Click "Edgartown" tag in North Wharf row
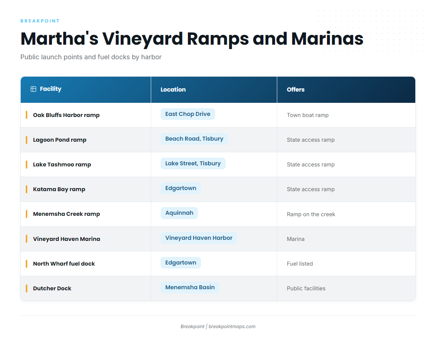The width and height of the screenshot is (436, 339). [181, 263]
